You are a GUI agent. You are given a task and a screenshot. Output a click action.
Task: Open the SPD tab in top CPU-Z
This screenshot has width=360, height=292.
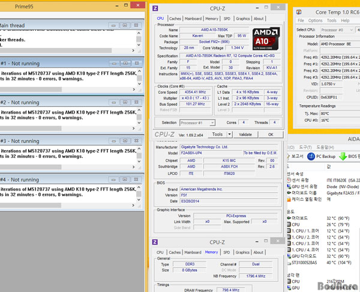pos(227,19)
